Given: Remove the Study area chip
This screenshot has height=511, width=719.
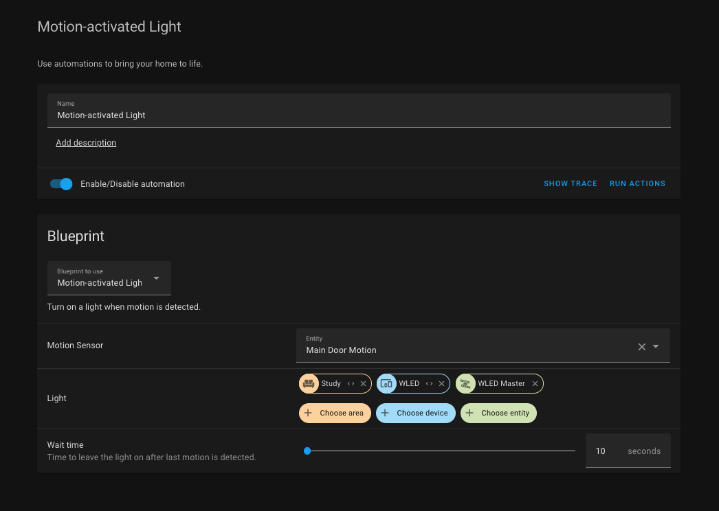Looking at the screenshot, I should [x=363, y=384].
